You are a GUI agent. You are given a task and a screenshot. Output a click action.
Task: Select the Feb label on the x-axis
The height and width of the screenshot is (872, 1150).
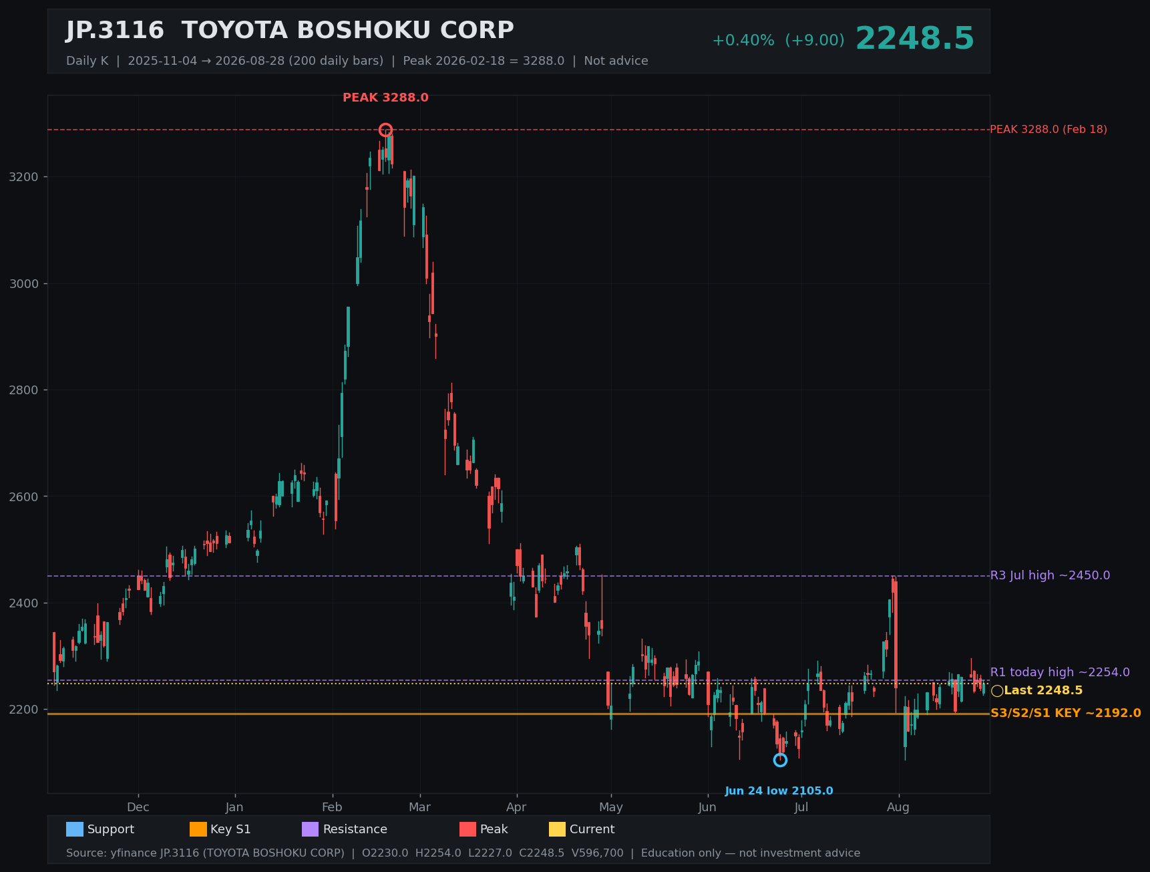[332, 807]
